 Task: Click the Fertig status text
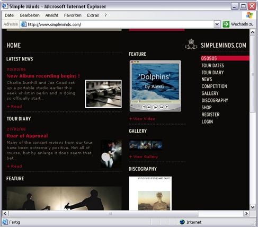pos(14,222)
